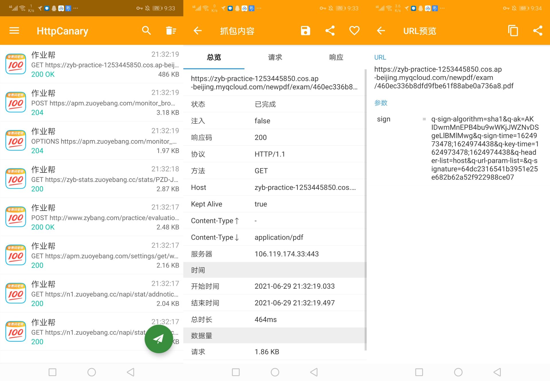Tap the 作业帮 app icon of the 3.18 KB row
Screen dimensions: 550x381
[16, 102]
